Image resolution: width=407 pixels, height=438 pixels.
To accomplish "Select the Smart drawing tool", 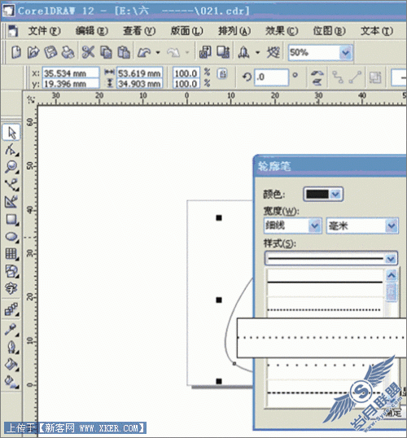I will (x=11, y=202).
